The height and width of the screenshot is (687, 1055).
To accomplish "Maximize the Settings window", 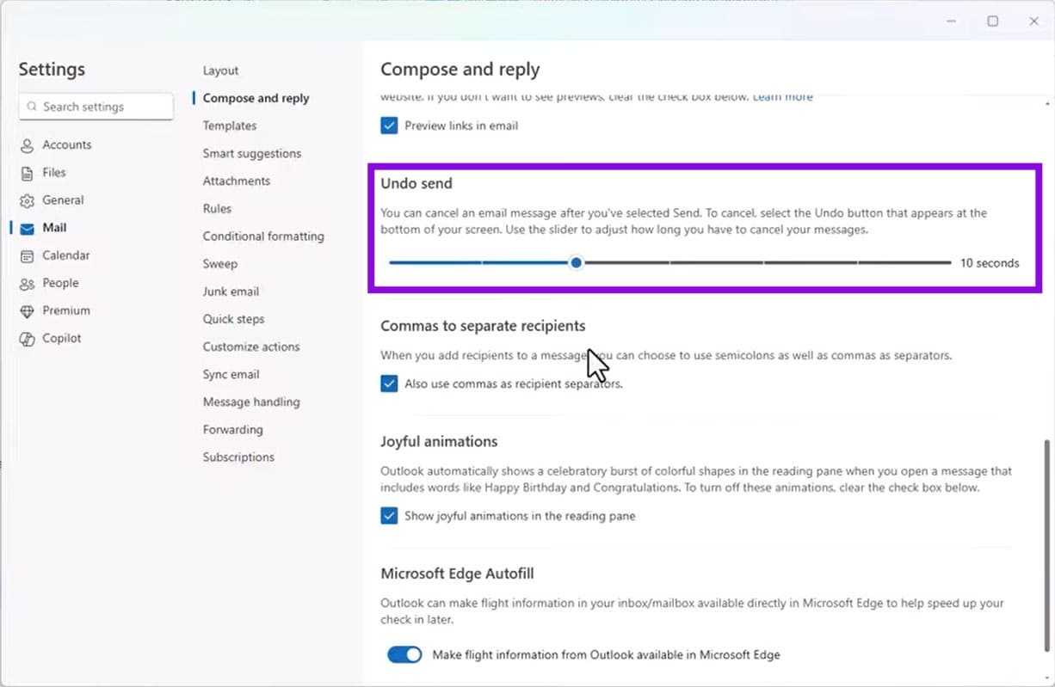I will point(992,21).
